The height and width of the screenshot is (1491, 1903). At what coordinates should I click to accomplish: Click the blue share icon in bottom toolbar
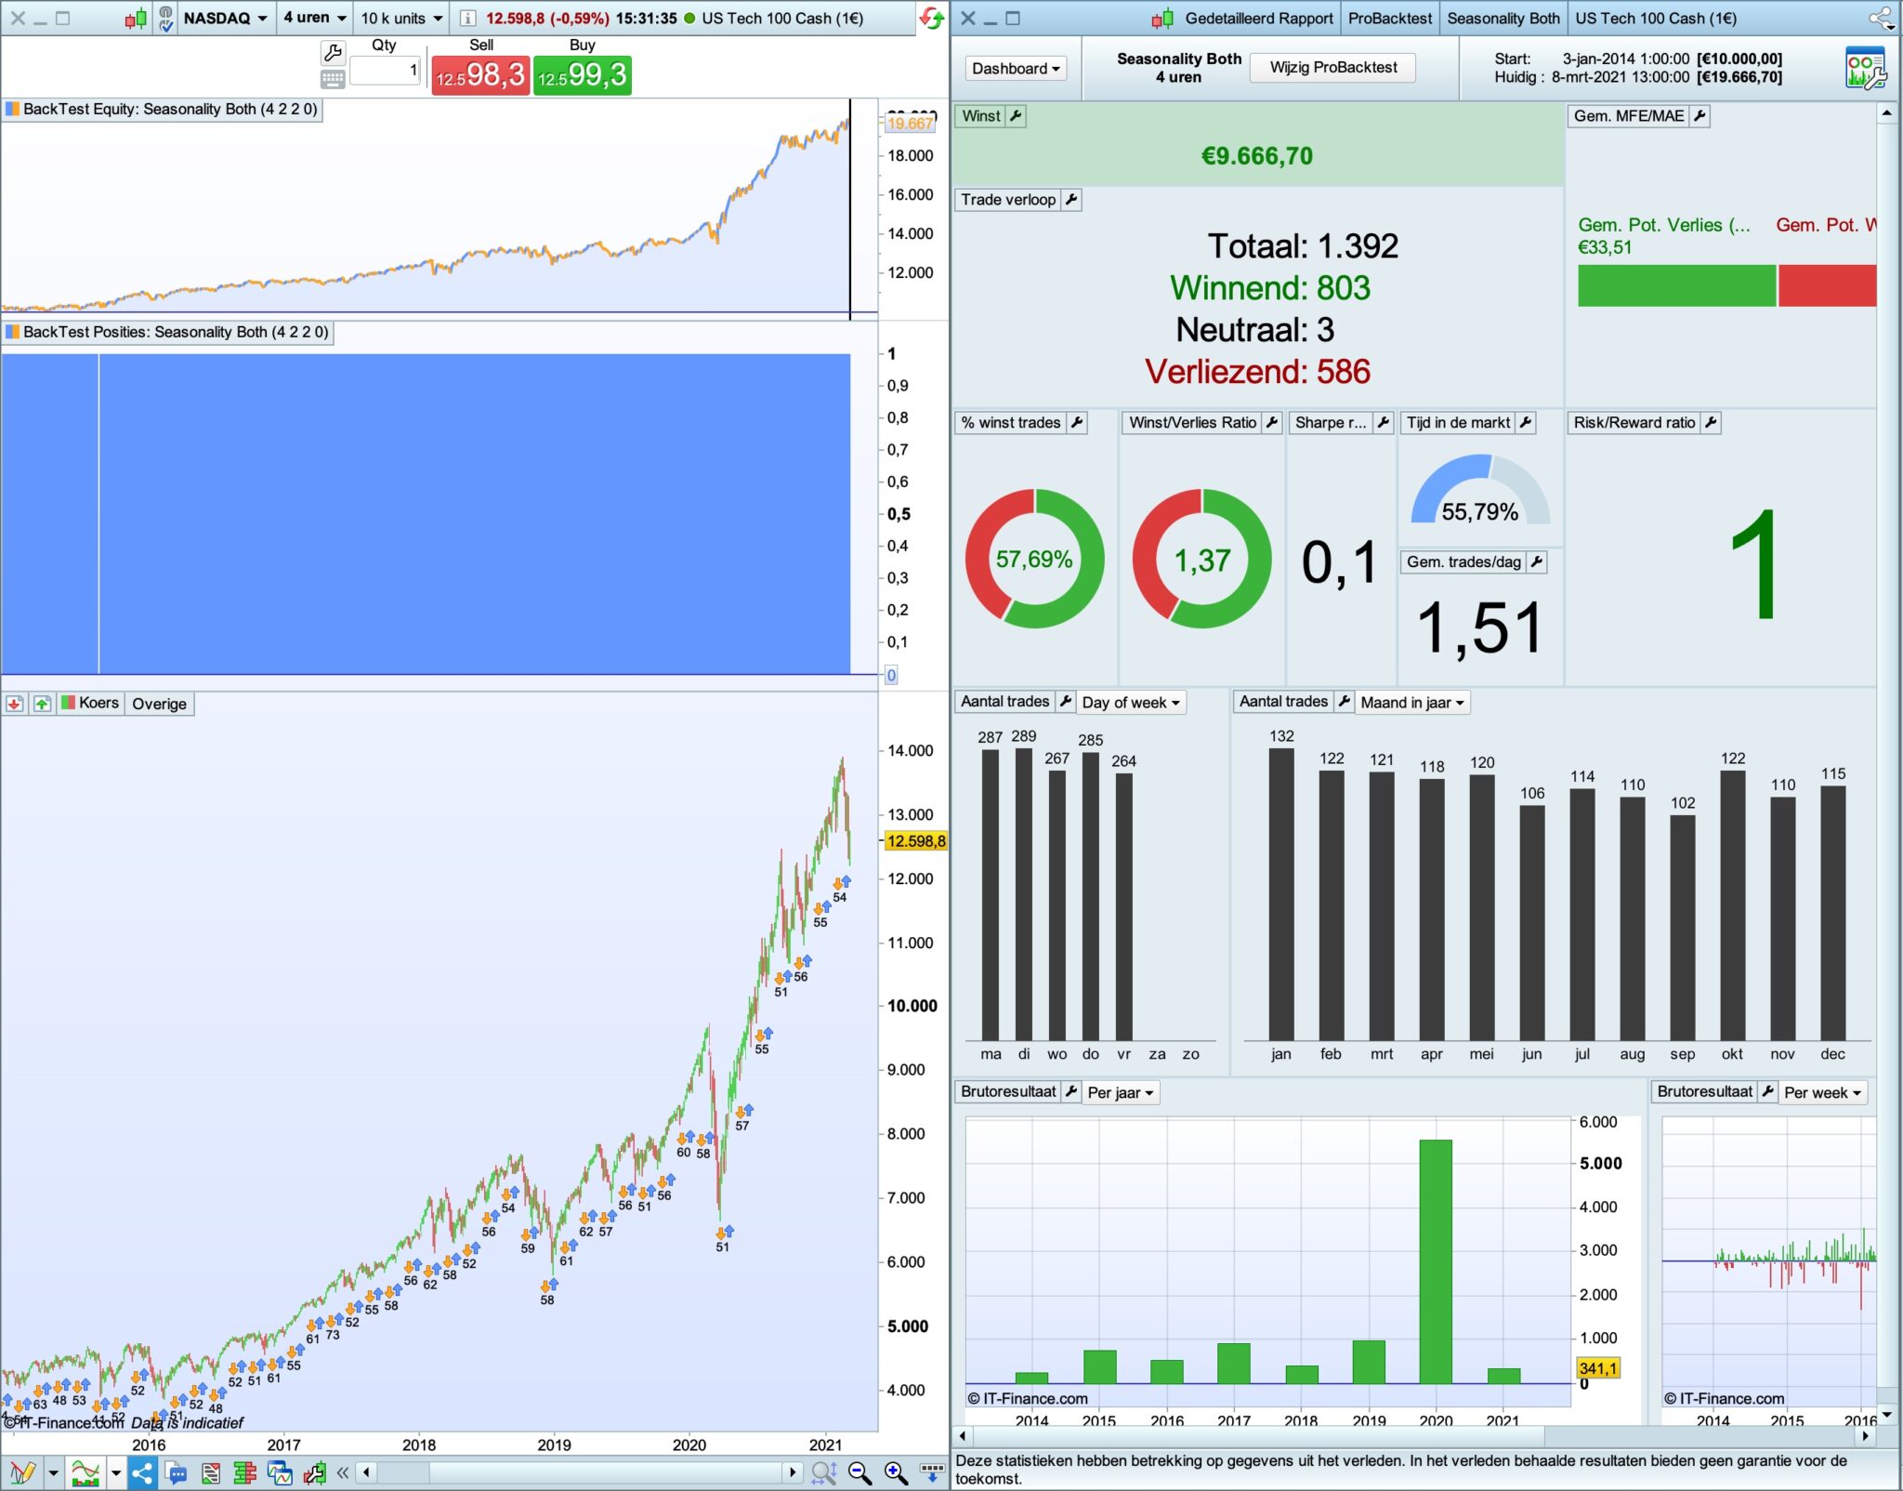click(x=142, y=1472)
